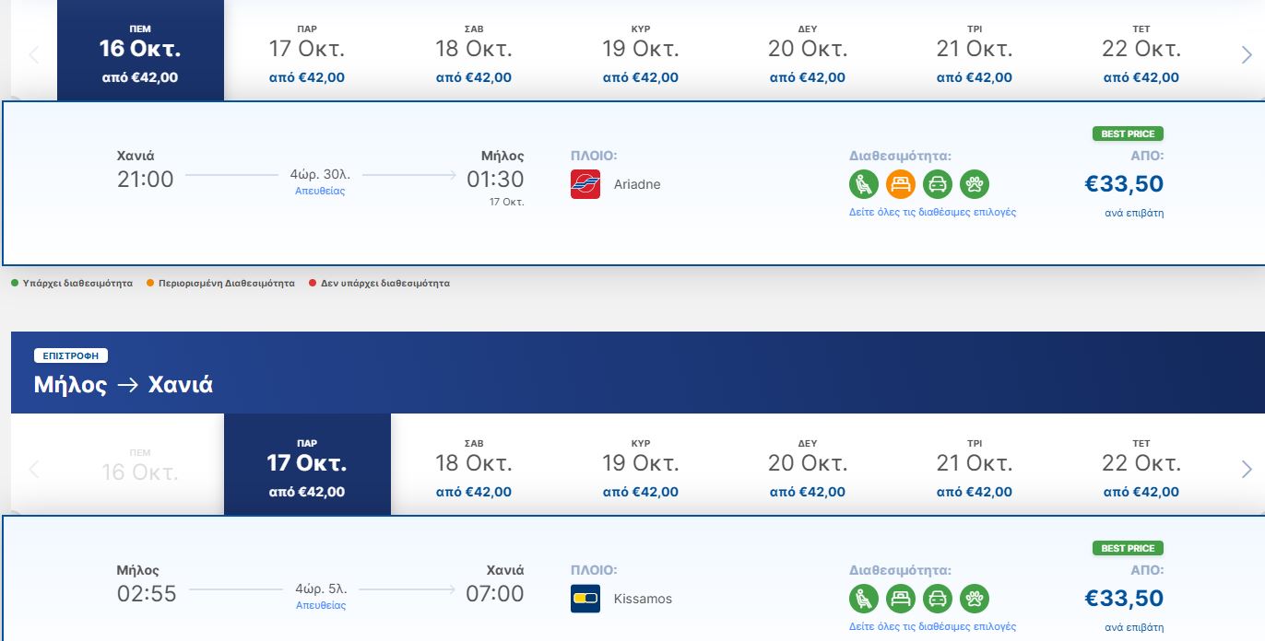This screenshot has height=641, width=1265.
Task: Select outbound date 22 Οκτ.
Action: pos(1141,55)
